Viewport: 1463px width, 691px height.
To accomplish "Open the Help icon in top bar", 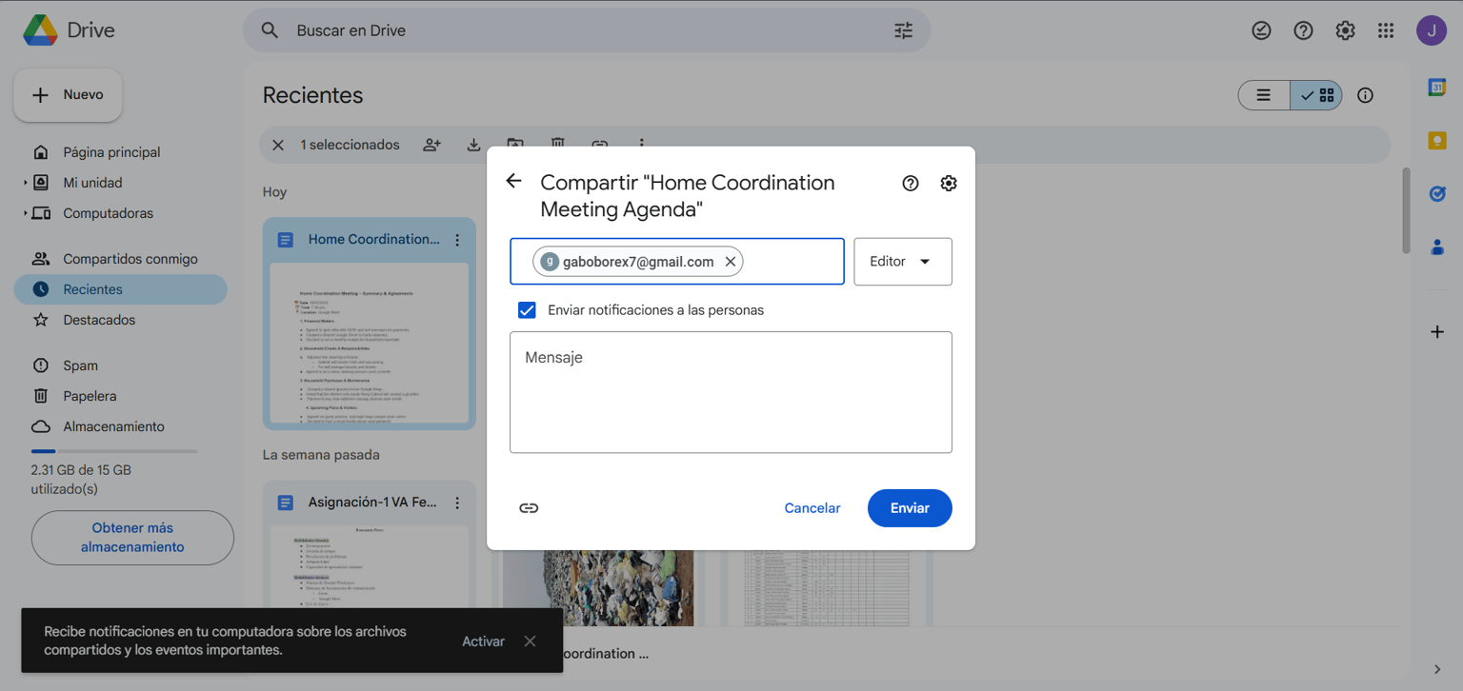I will tap(1303, 30).
